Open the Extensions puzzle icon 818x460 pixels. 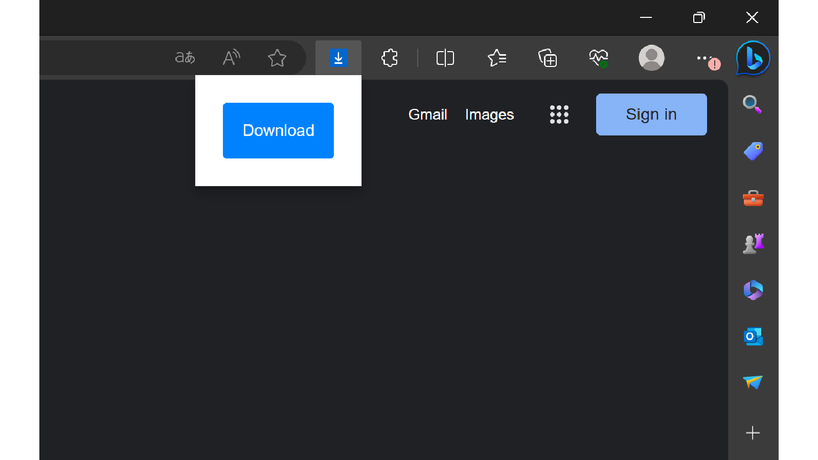(x=390, y=58)
